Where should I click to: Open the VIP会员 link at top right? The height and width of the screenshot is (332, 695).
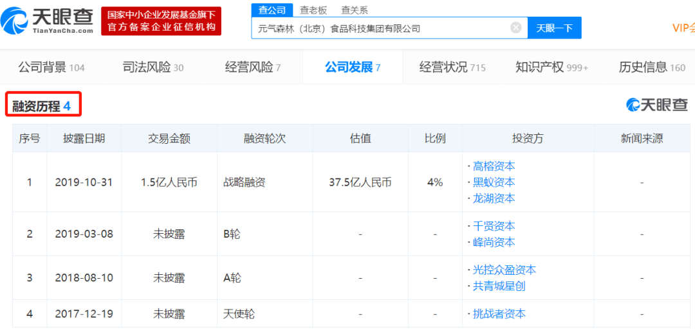(683, 28)
